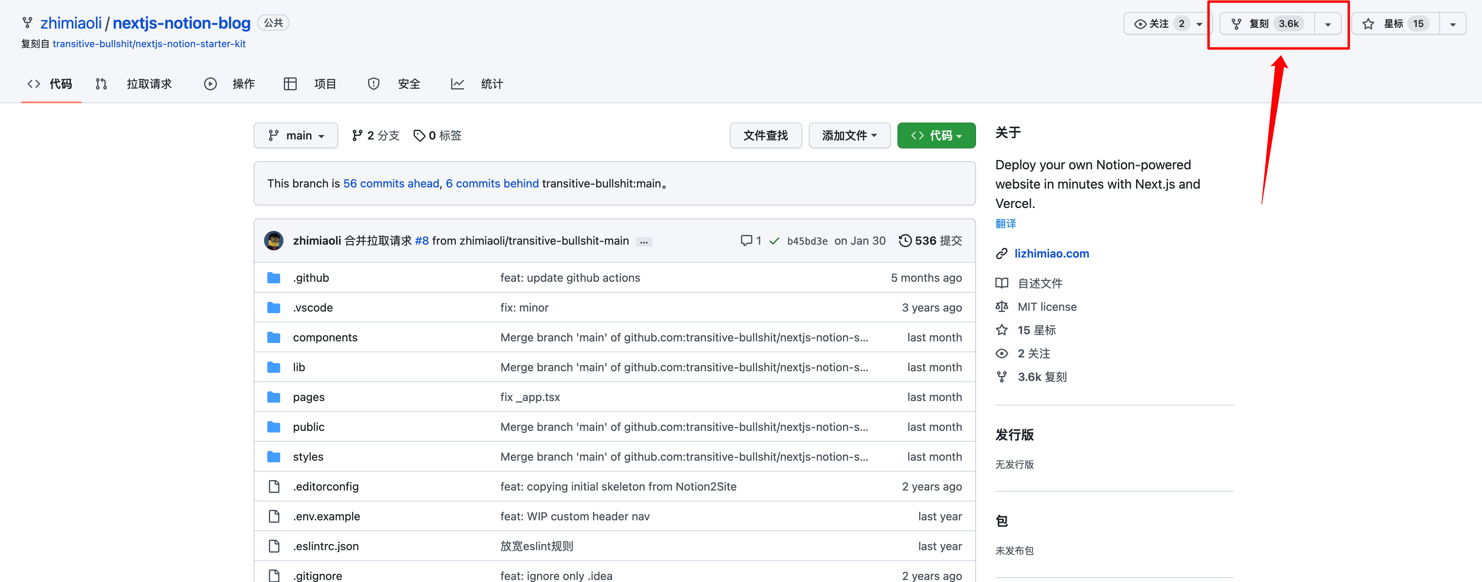
Task: Open nextjs-notion-blog repository link
Action: (x=182, y=23)
